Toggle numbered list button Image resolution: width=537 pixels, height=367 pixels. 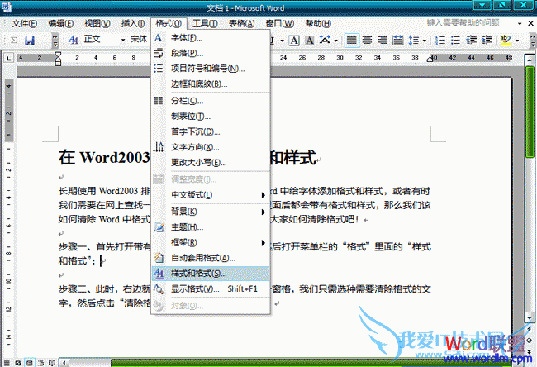(440, 41)
